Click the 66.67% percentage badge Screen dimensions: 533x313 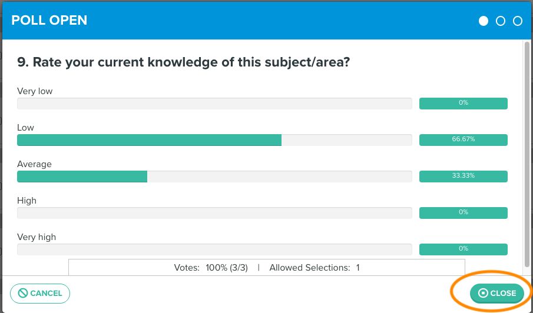pyautogui.click(x=464, y=140)
